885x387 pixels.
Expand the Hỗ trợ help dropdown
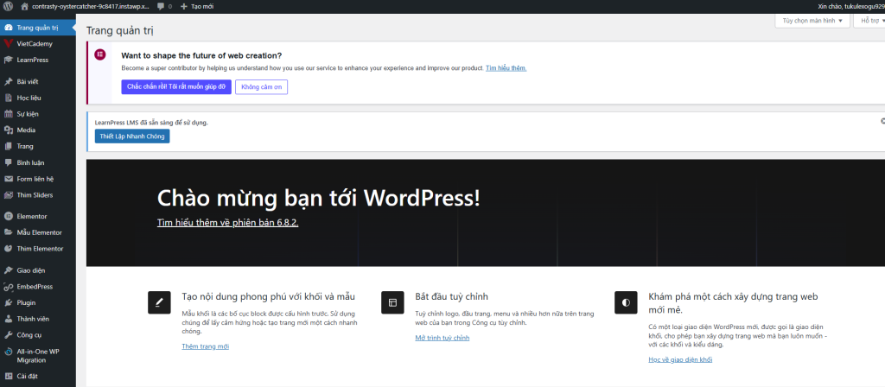pos(870,21)
